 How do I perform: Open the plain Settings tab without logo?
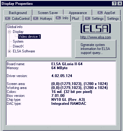coord(113,19)
